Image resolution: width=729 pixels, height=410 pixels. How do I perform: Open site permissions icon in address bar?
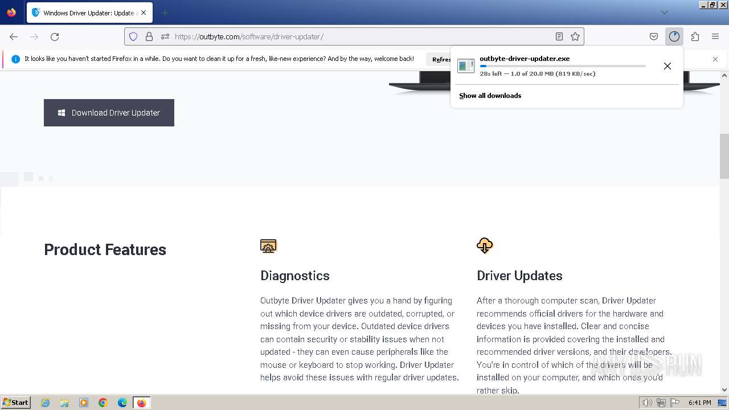pos(165,36)
